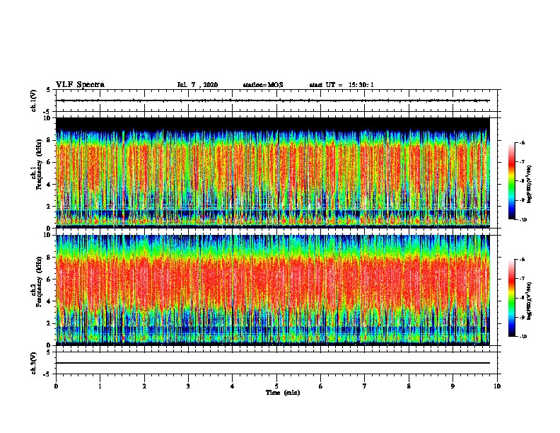
Task: Click the "-10" label on ch.1 color bar
Action: (x=523, y=220)
